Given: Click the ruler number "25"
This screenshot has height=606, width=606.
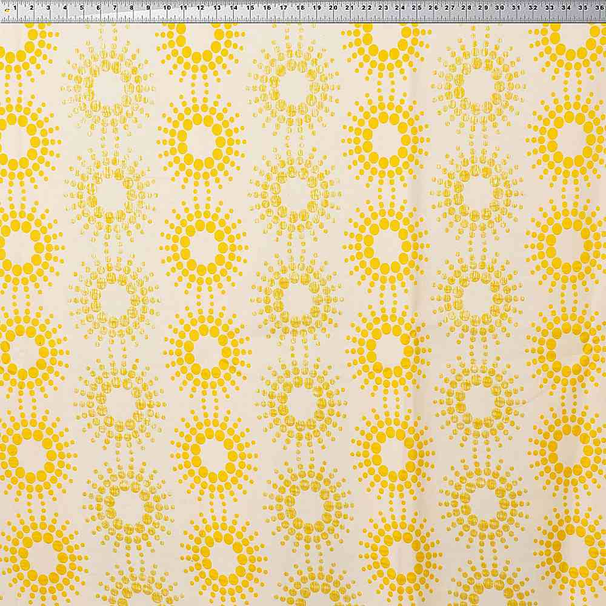Looking at the screenshot, I should [417, 7].
